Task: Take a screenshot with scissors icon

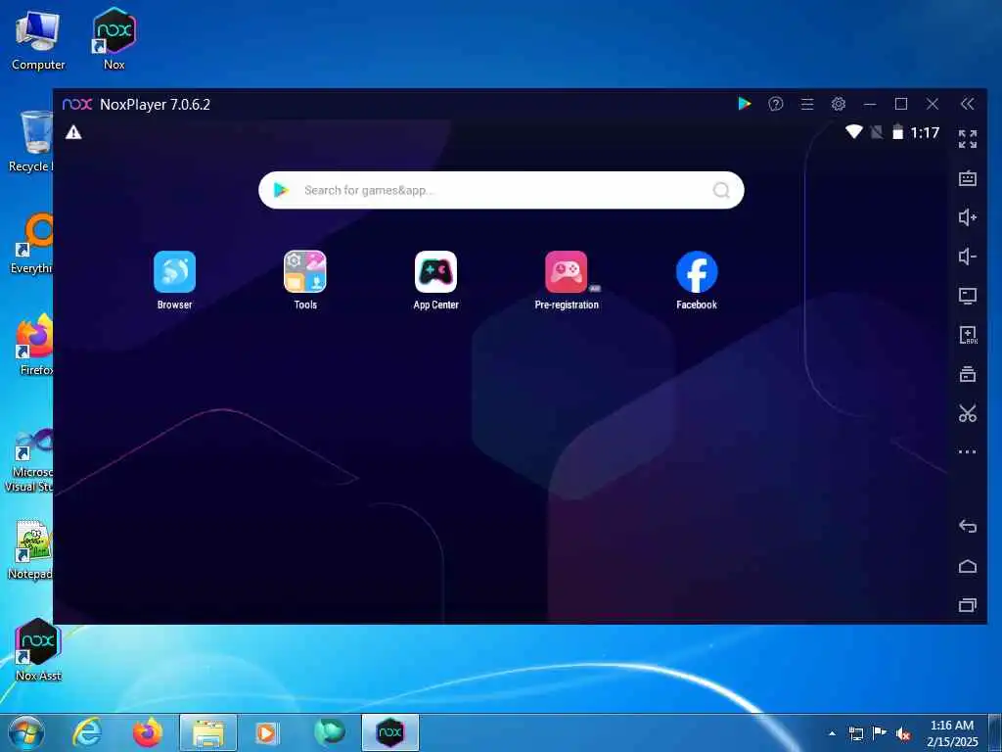Action: pos(968,413)
